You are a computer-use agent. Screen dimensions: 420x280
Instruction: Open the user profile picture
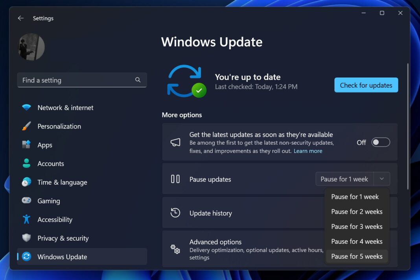coord(31,47)
